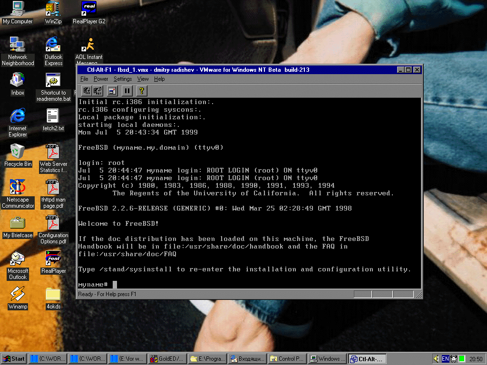Select the Outlook Express desktop icon
Screen dimensions: 487x365
[x=53, y=51]
